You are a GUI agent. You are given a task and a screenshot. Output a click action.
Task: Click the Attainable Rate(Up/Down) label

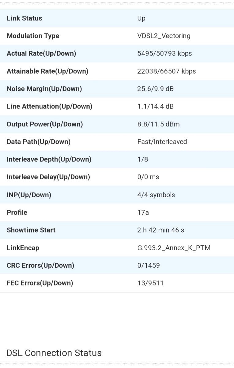47,71
